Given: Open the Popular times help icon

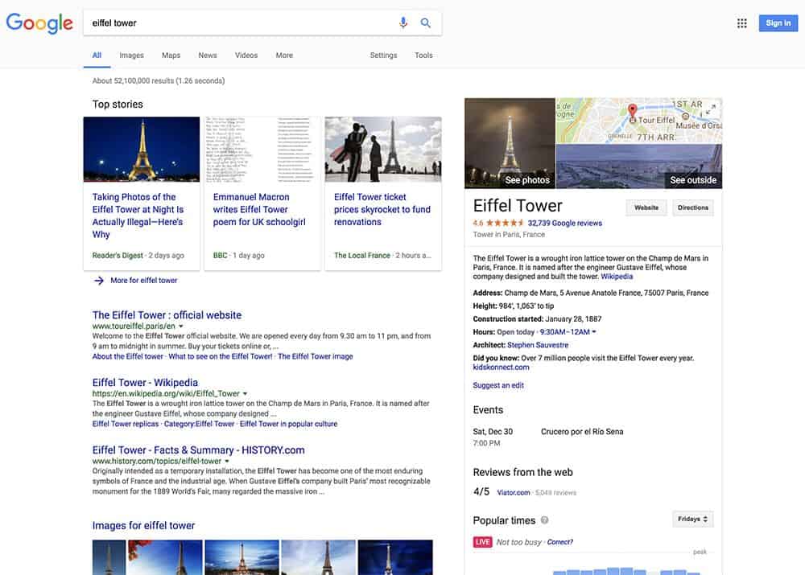Looking at the screenshot, I should pyautogui.click(x=545, y=520).
